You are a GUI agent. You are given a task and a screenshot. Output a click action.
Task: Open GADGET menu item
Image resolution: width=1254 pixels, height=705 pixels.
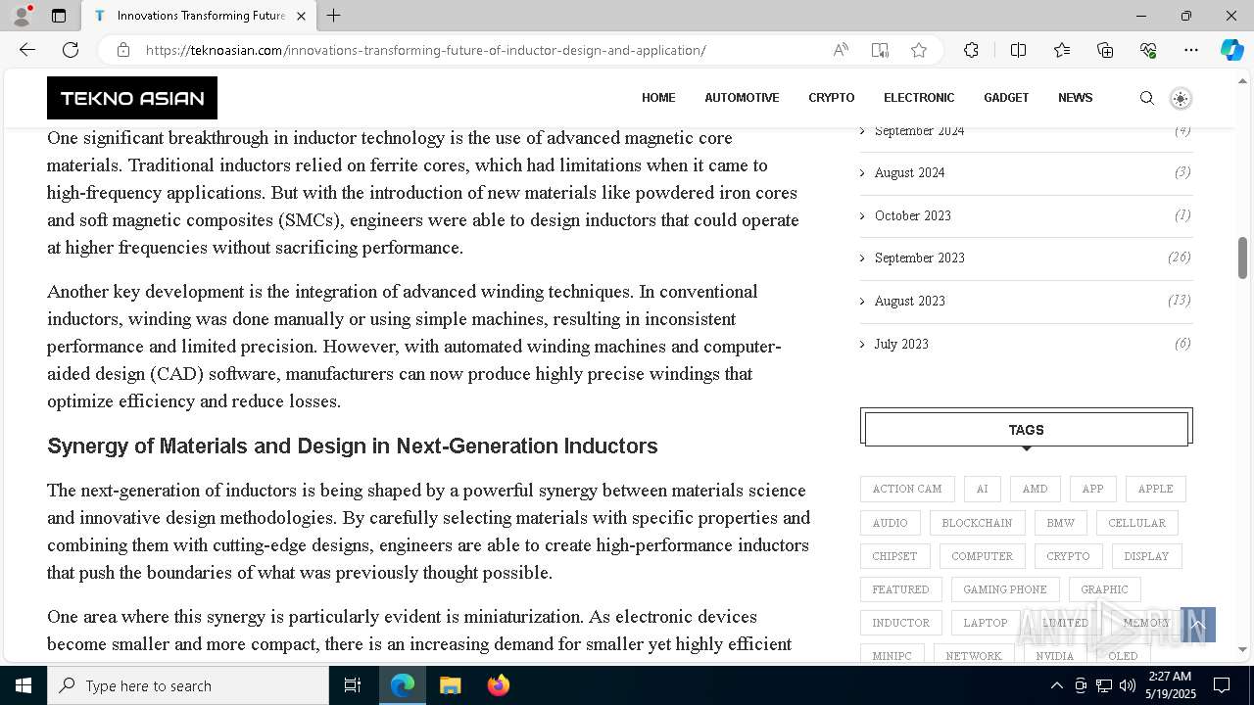(1006, 98)
